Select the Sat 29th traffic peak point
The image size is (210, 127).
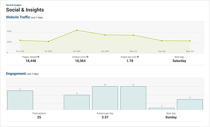[77, 30]
